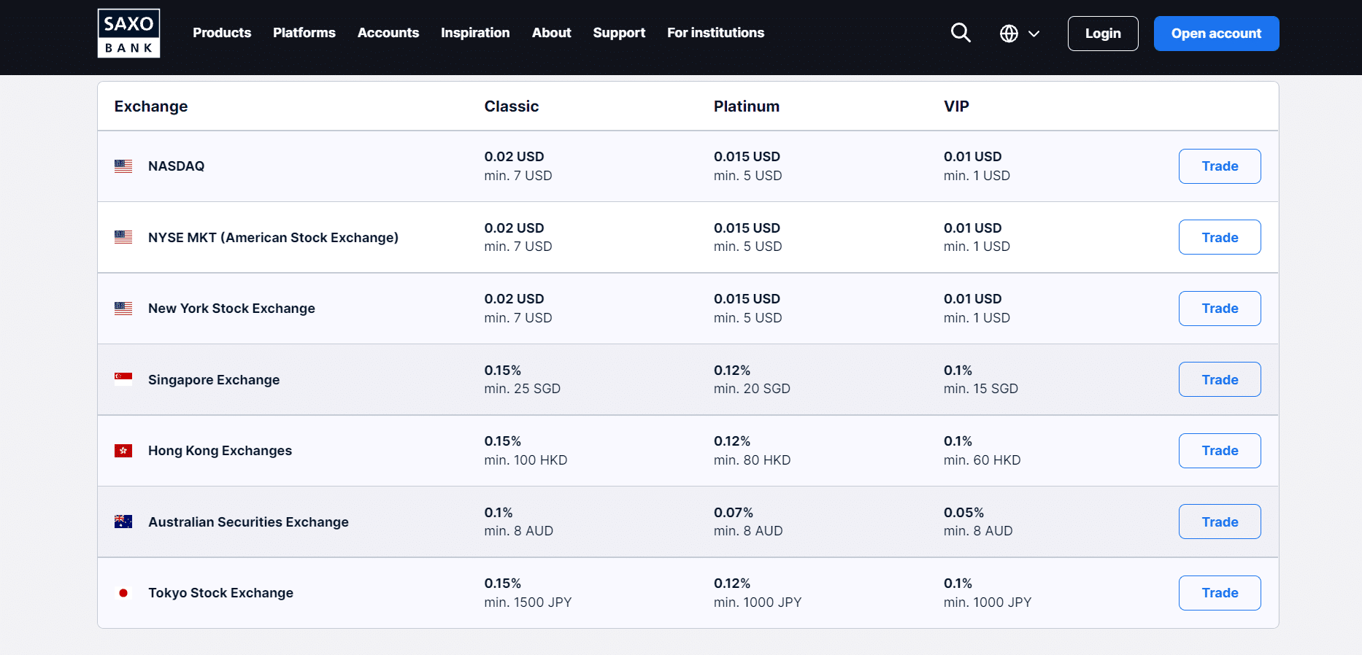This screenshot has width=1362, height=655.
Task: Click NASDAQ Classic rate 0.02 USD
Action: pos(514,157)
